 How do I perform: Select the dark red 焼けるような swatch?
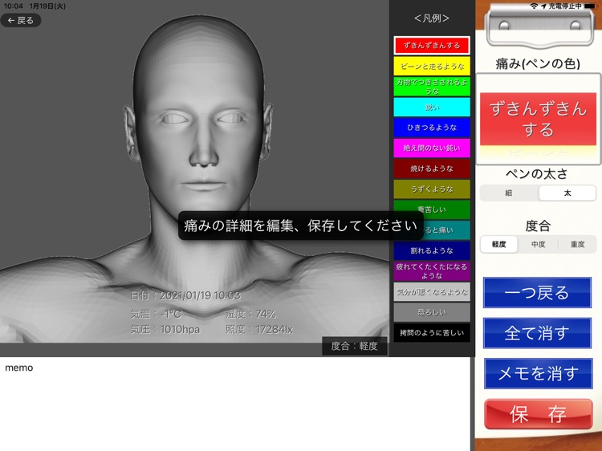coord(432,169)
